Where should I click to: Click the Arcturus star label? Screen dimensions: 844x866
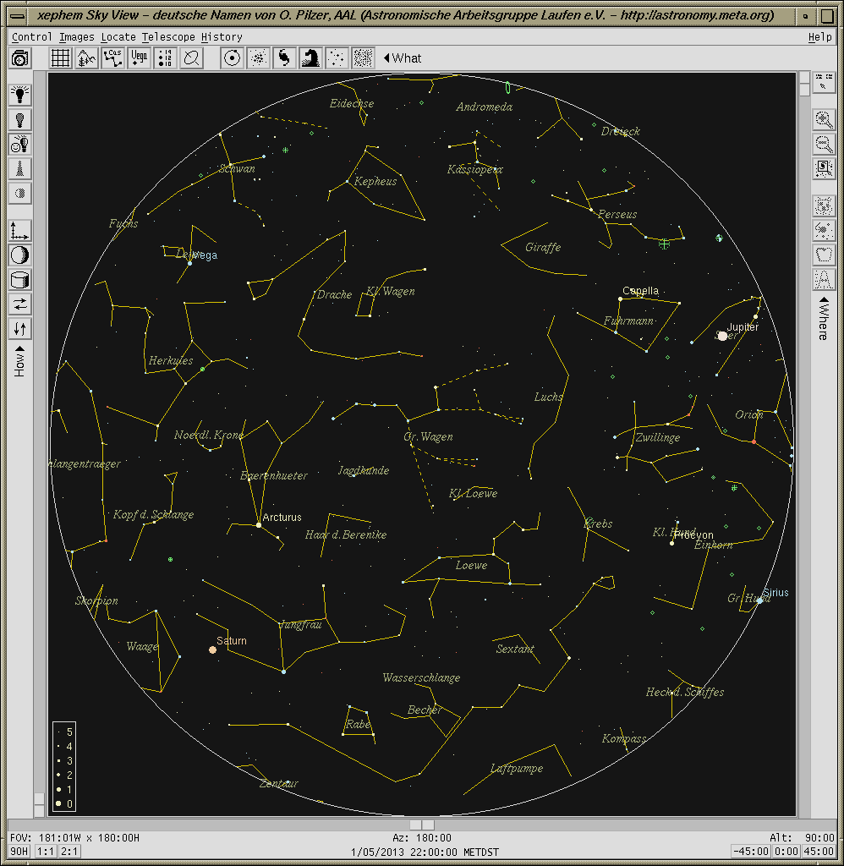coord(282,518)
